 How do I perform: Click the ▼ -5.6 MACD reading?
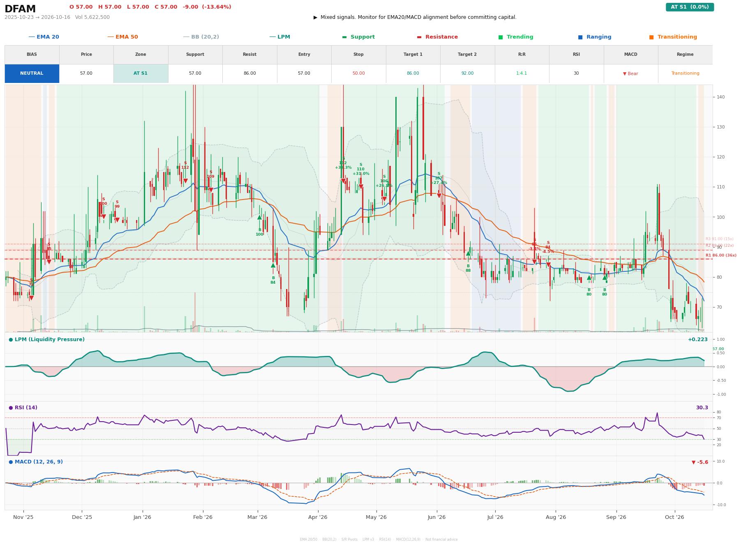pos(700,462)
